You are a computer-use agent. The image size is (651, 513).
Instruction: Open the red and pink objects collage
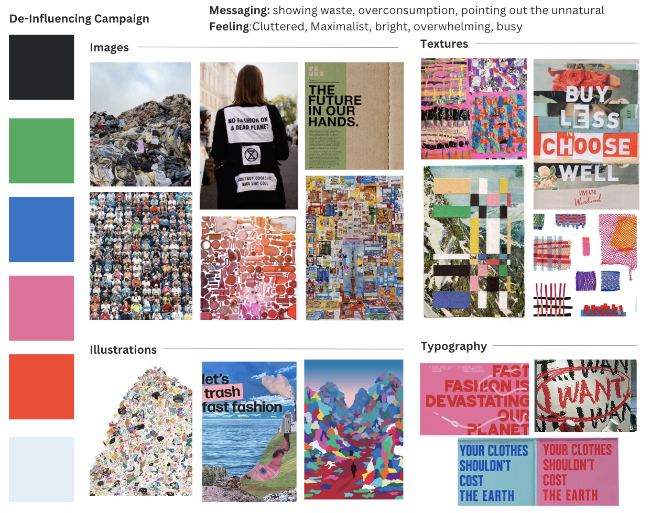click(x=249, y=268)
